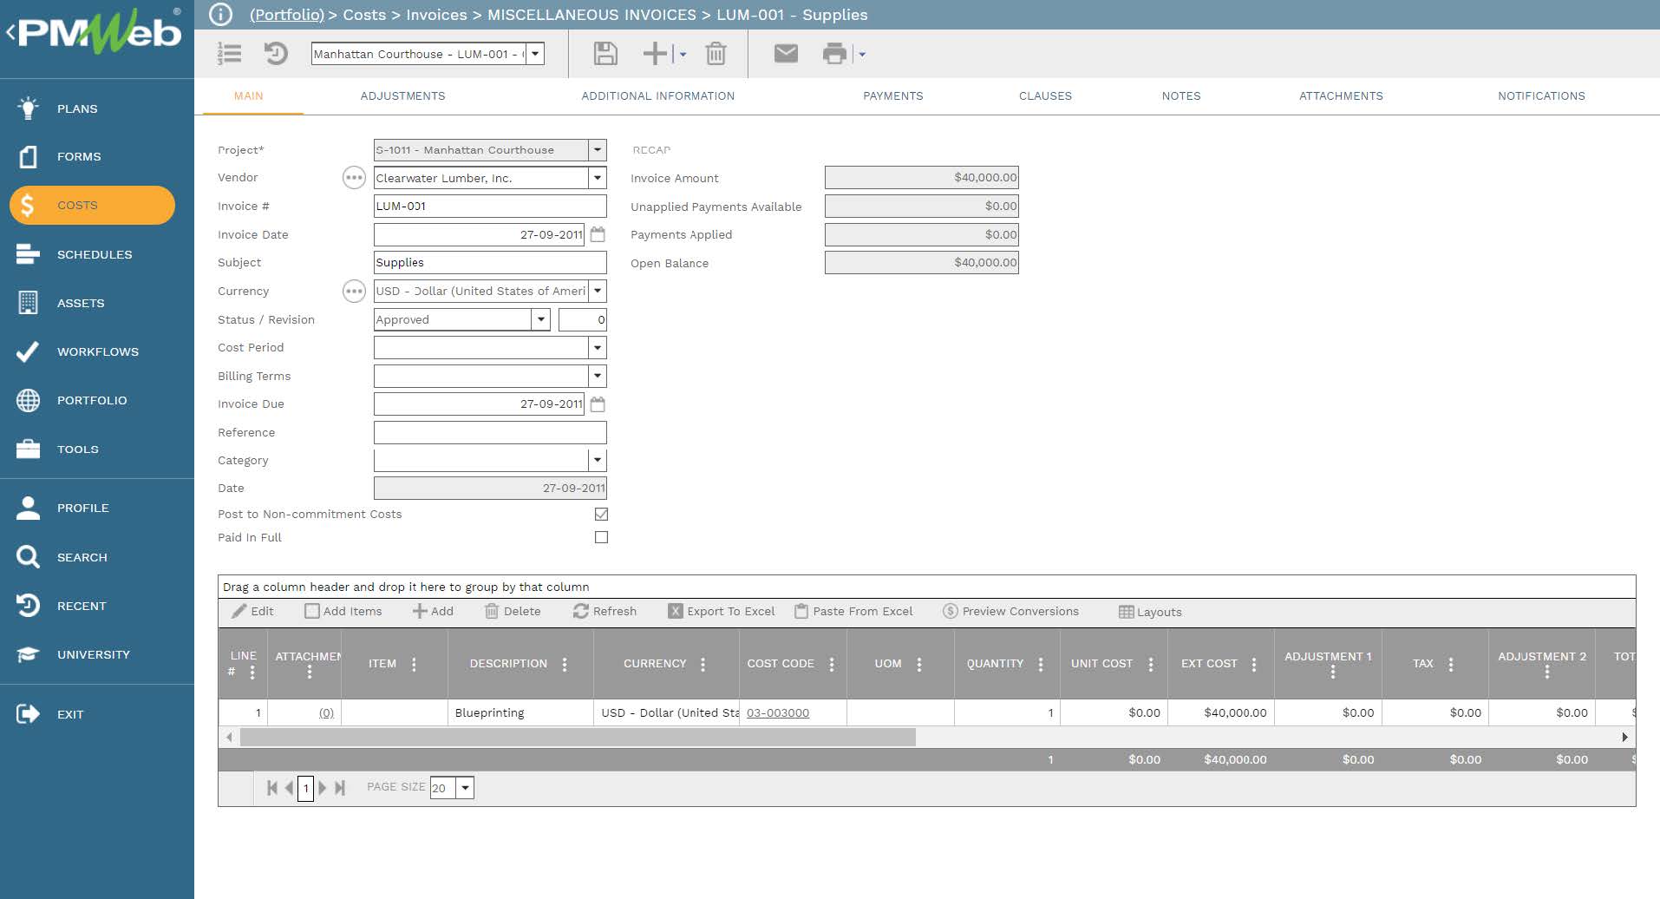Viewport: 1660px width, 899px height.
Task: Switch to the Clauses tab
Action: [x=1045, y=96]
